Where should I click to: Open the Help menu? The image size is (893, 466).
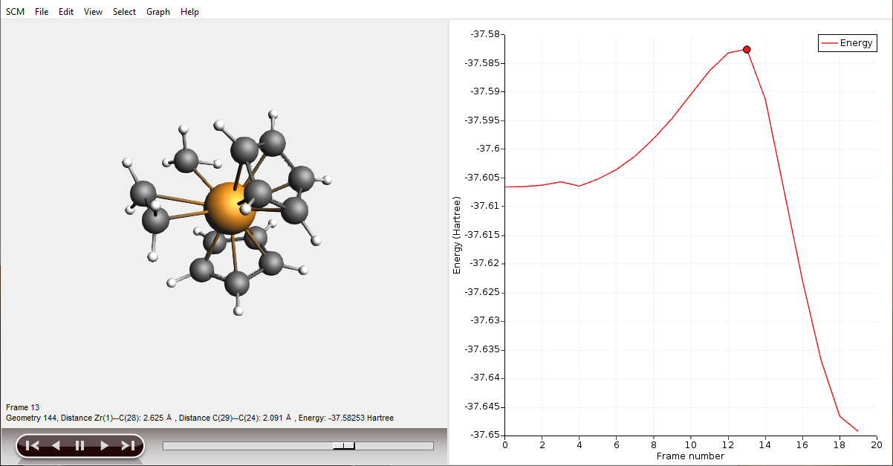tap(189, 11)
